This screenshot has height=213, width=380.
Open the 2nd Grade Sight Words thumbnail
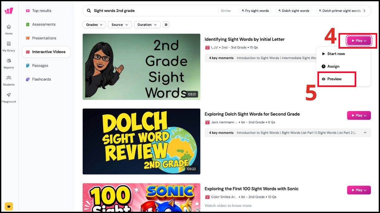tap(142, 67)
